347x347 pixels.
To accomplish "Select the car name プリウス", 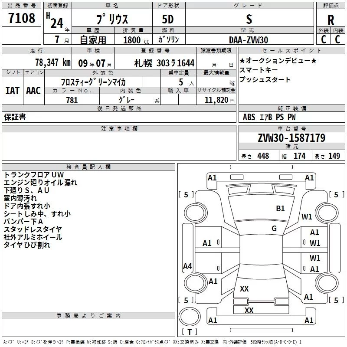I will pos(112,19).
